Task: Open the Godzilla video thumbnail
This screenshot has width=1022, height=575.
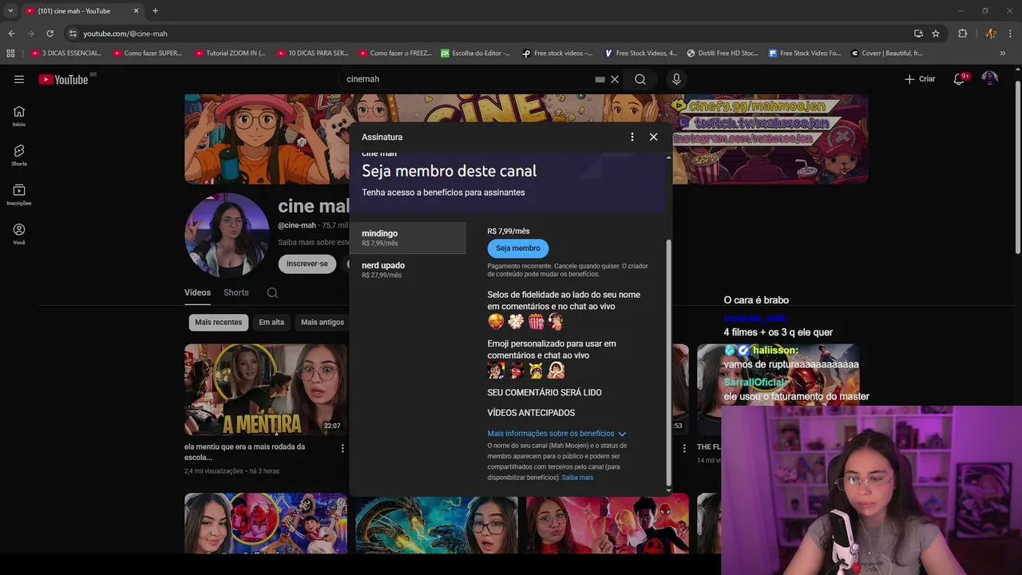Action: (x=437, y=524)
